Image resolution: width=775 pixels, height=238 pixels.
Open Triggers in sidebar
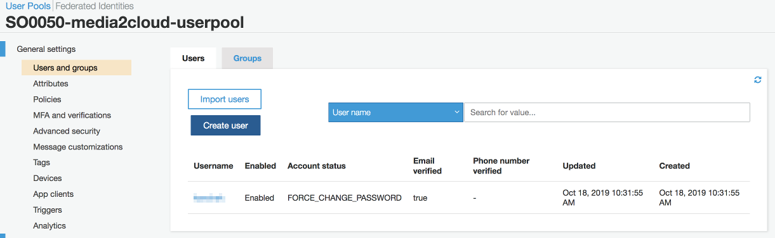(48, 210)
